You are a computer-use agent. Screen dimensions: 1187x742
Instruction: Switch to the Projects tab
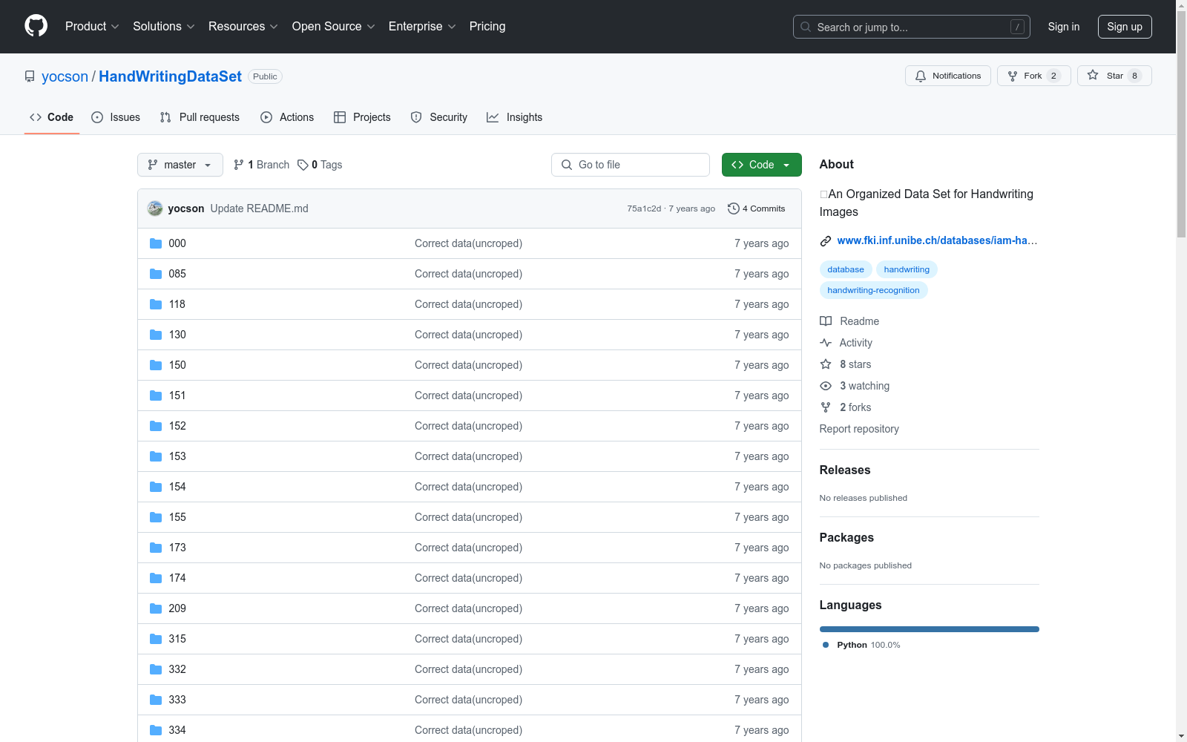coord(362,117)
